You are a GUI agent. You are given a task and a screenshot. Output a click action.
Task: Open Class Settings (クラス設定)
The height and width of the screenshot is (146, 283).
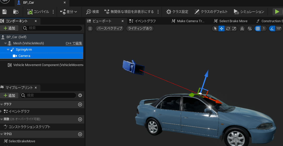(177, 12)
